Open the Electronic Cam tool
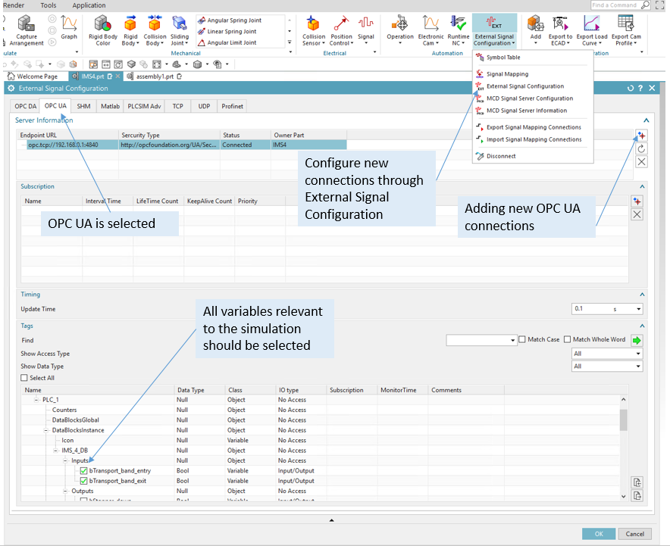The width and height of the screenshot is (670, 546). [430, 24]
